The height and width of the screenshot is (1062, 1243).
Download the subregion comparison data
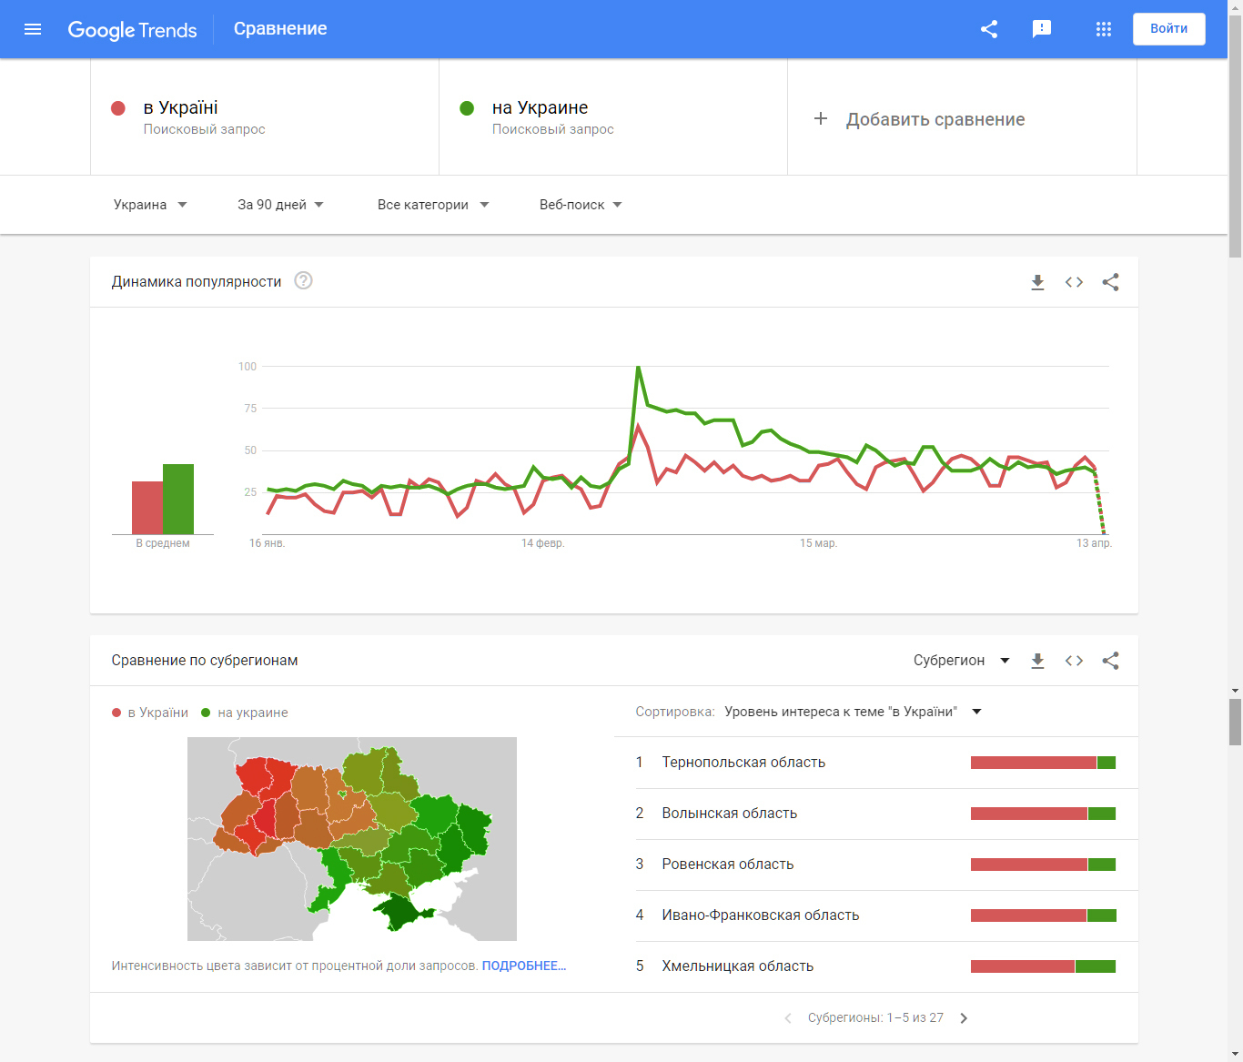(1037, 661)
